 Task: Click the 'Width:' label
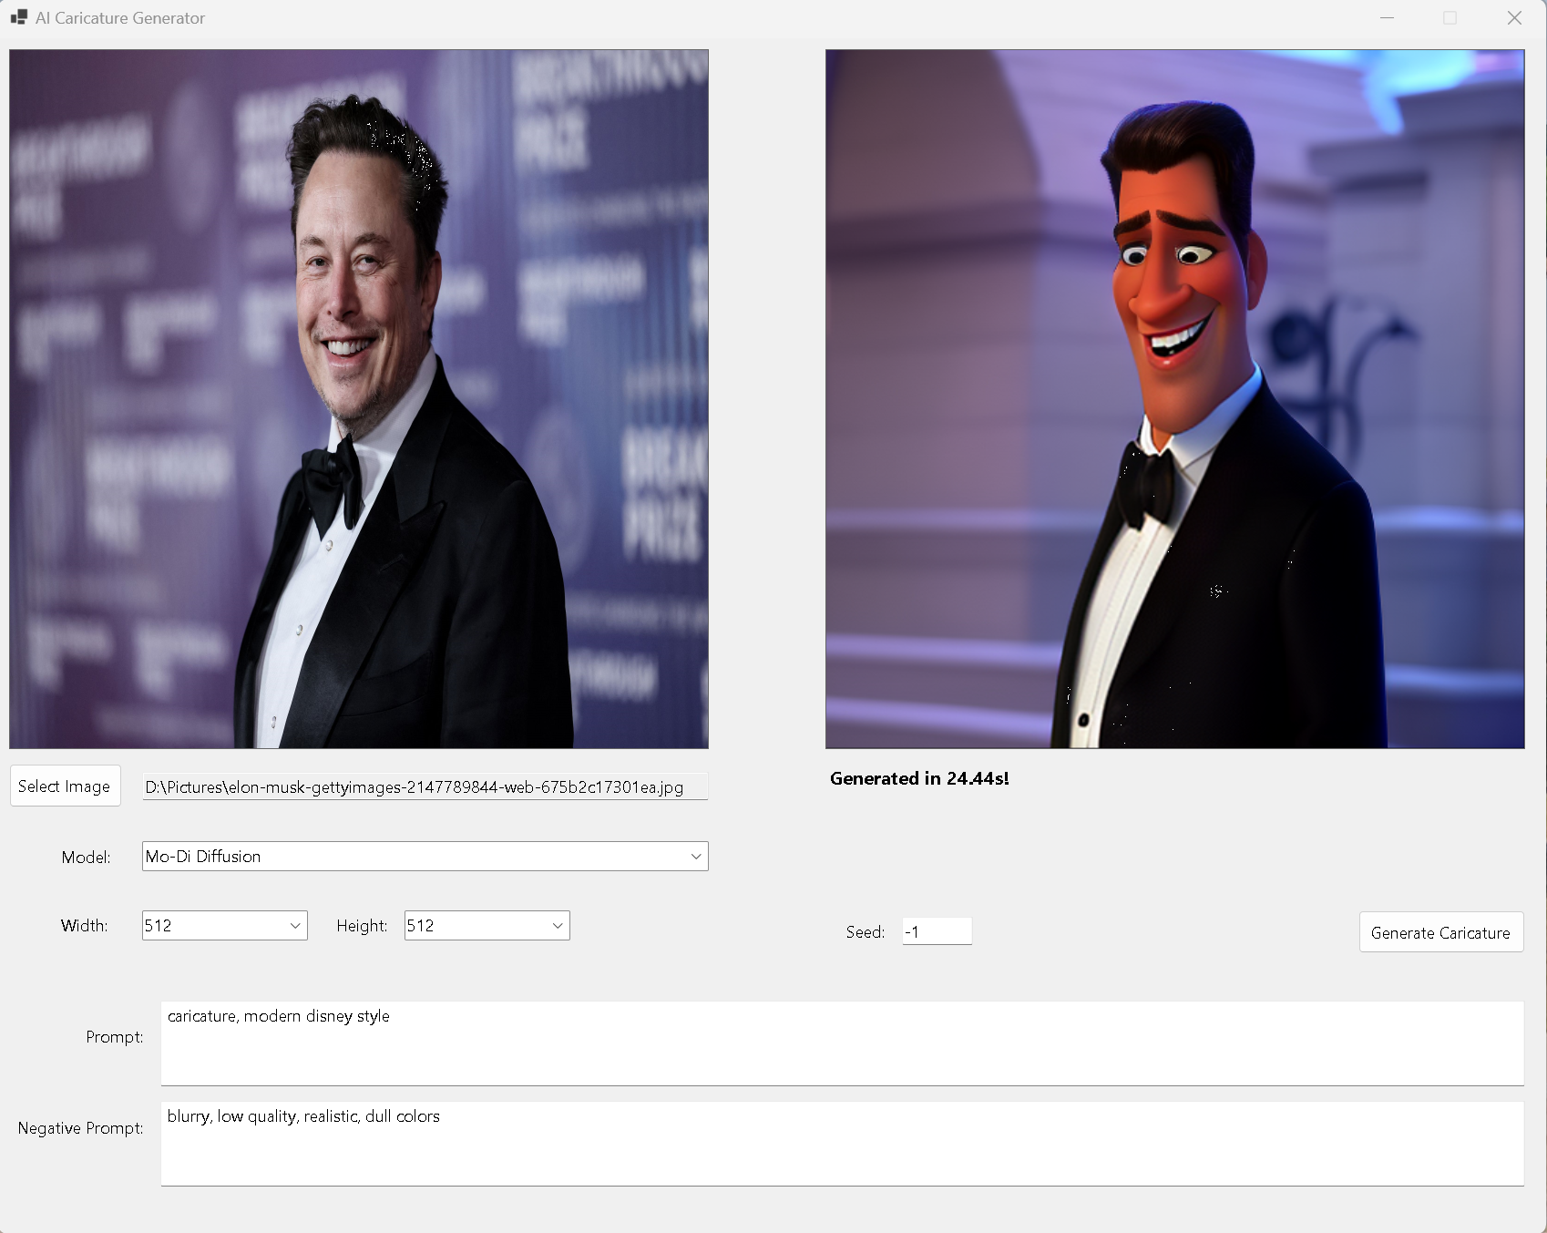[84, 925]
